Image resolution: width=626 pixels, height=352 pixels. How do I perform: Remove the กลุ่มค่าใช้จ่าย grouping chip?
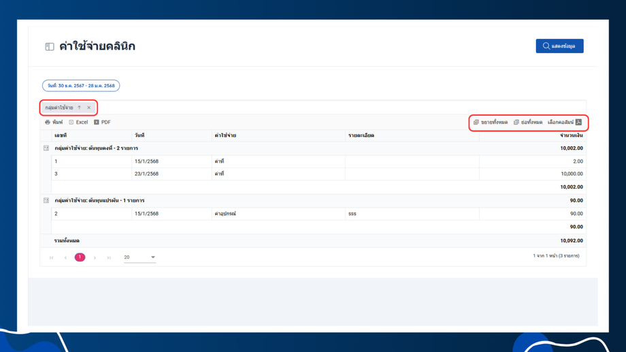pos(89,108)
